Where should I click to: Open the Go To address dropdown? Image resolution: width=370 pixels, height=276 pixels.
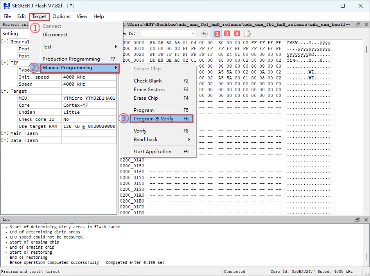point(193,34)
